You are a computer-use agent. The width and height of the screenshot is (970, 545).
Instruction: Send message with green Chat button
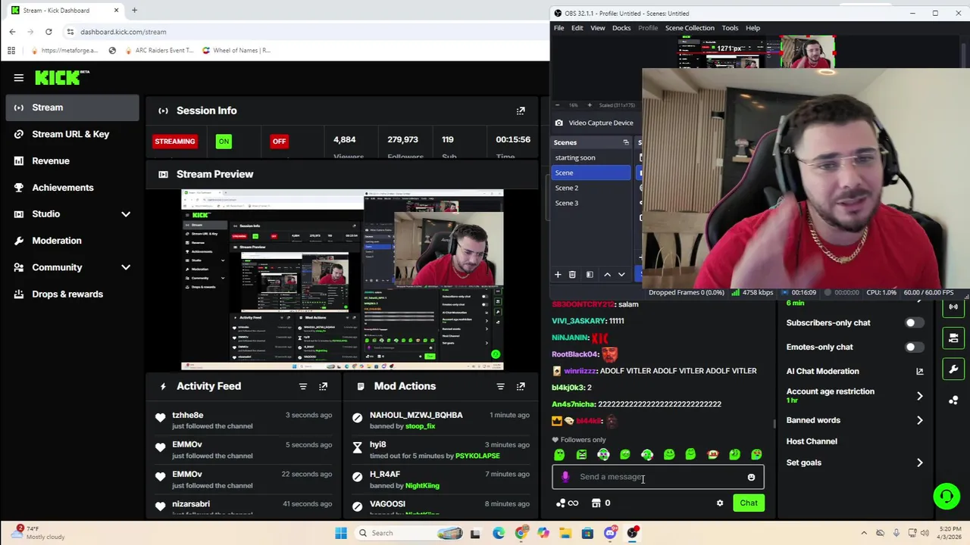749,503
